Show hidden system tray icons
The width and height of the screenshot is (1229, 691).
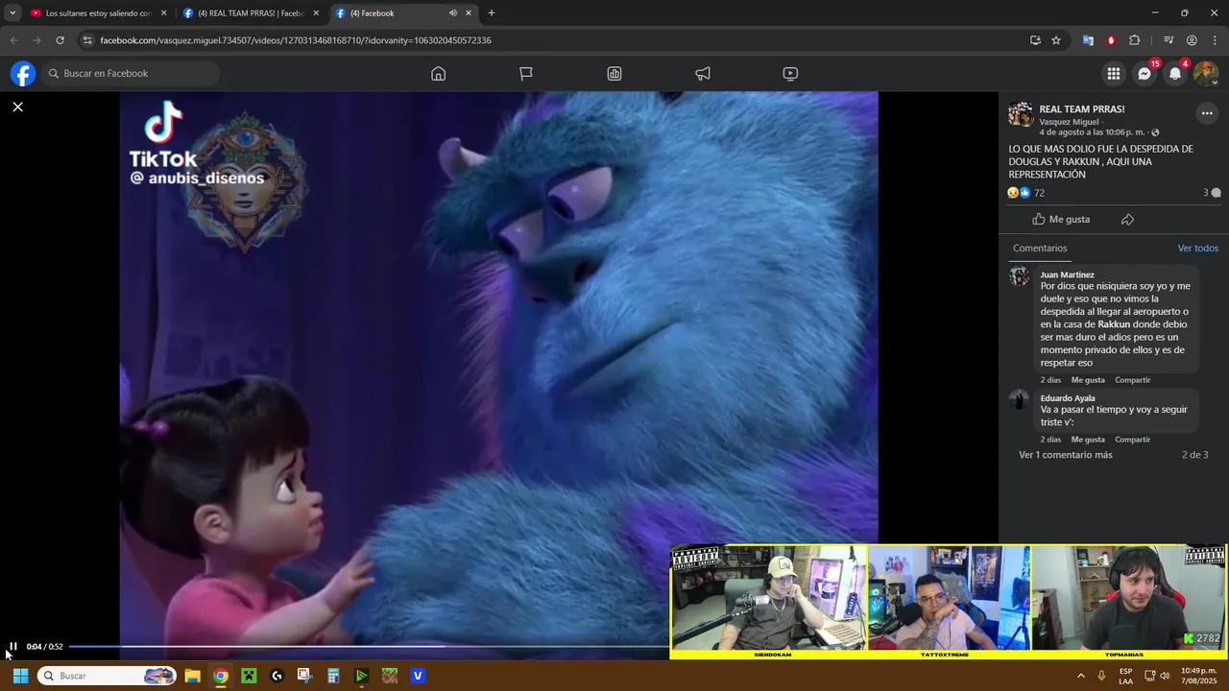pos(1080,676)
